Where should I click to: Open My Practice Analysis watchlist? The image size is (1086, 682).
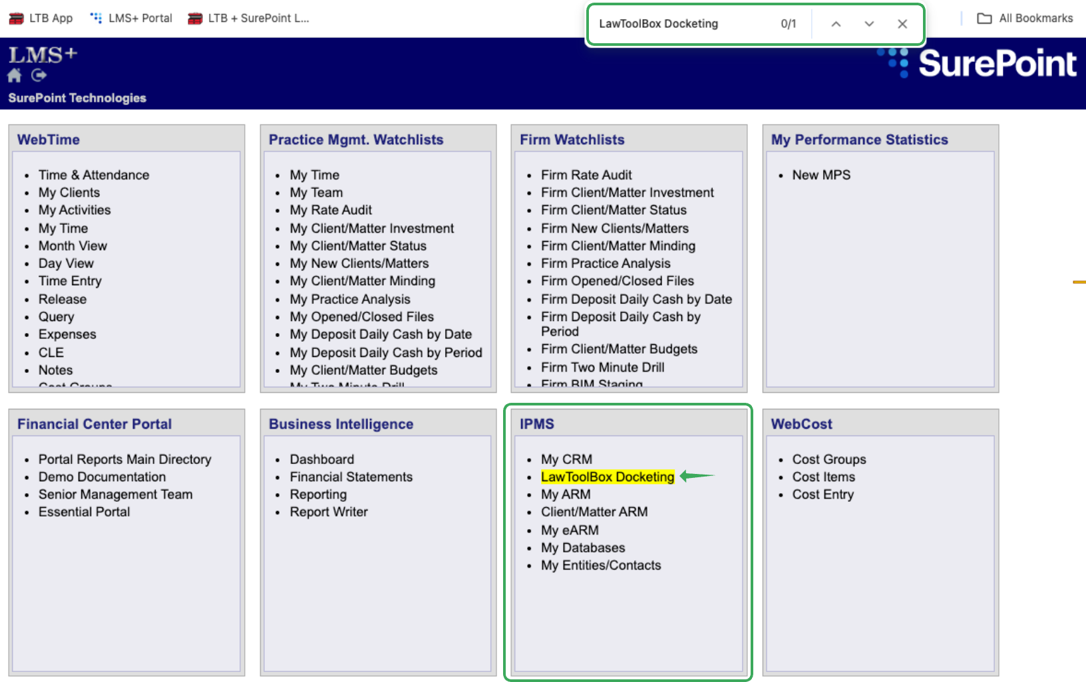pos(350,299)
